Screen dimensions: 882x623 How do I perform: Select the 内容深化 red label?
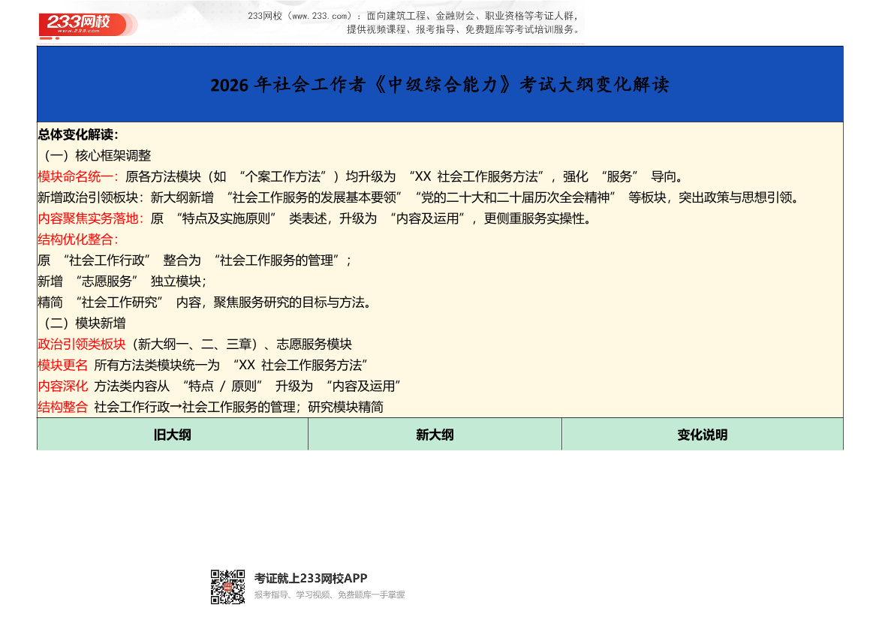pyautogui.click(x=62, y=387)
